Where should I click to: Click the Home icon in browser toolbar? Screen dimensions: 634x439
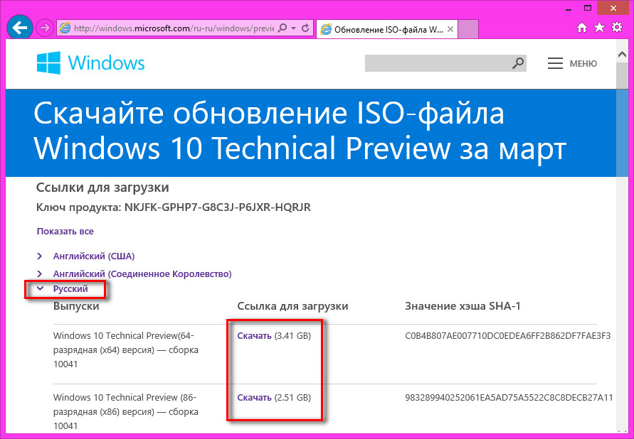coord(582,28)
